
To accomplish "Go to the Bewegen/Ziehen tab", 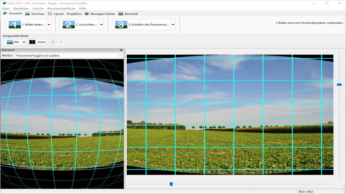I will pos(100,14).
